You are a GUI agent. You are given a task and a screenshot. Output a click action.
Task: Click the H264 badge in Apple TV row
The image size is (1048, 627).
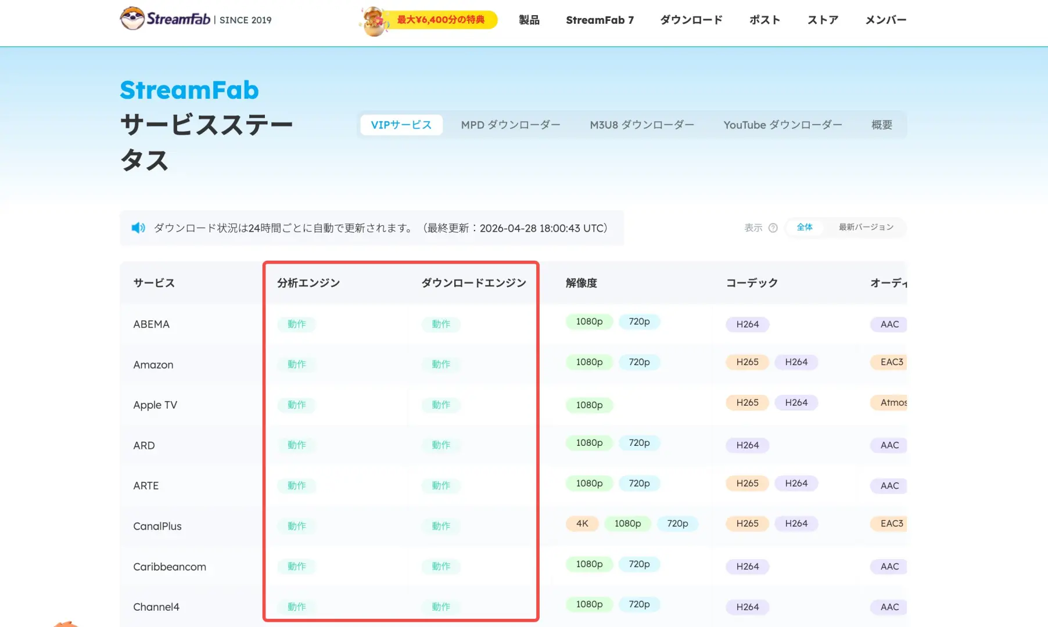[x=796, y=403]
